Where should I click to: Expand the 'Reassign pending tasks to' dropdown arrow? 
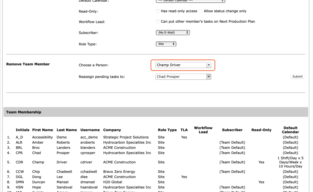(x=209, y=77)
